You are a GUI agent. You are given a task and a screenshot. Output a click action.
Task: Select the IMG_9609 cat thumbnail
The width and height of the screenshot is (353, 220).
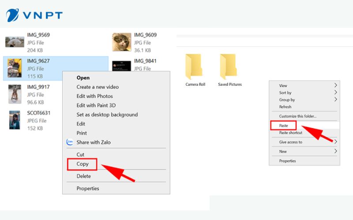pos(122,42)
